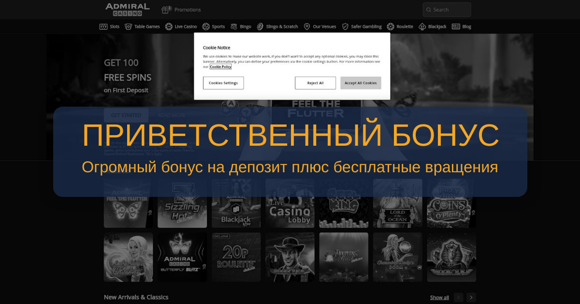Click into the Search field
Screen dimensions: 580x304
(x=447, y=10)
